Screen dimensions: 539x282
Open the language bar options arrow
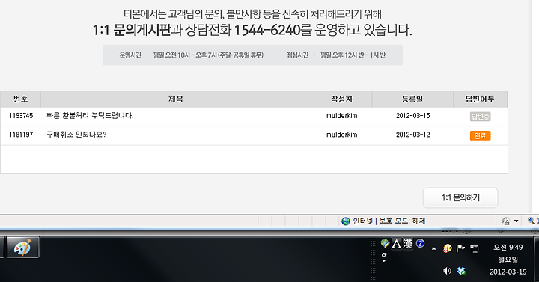pyautogui.click(x=384, y=261)
